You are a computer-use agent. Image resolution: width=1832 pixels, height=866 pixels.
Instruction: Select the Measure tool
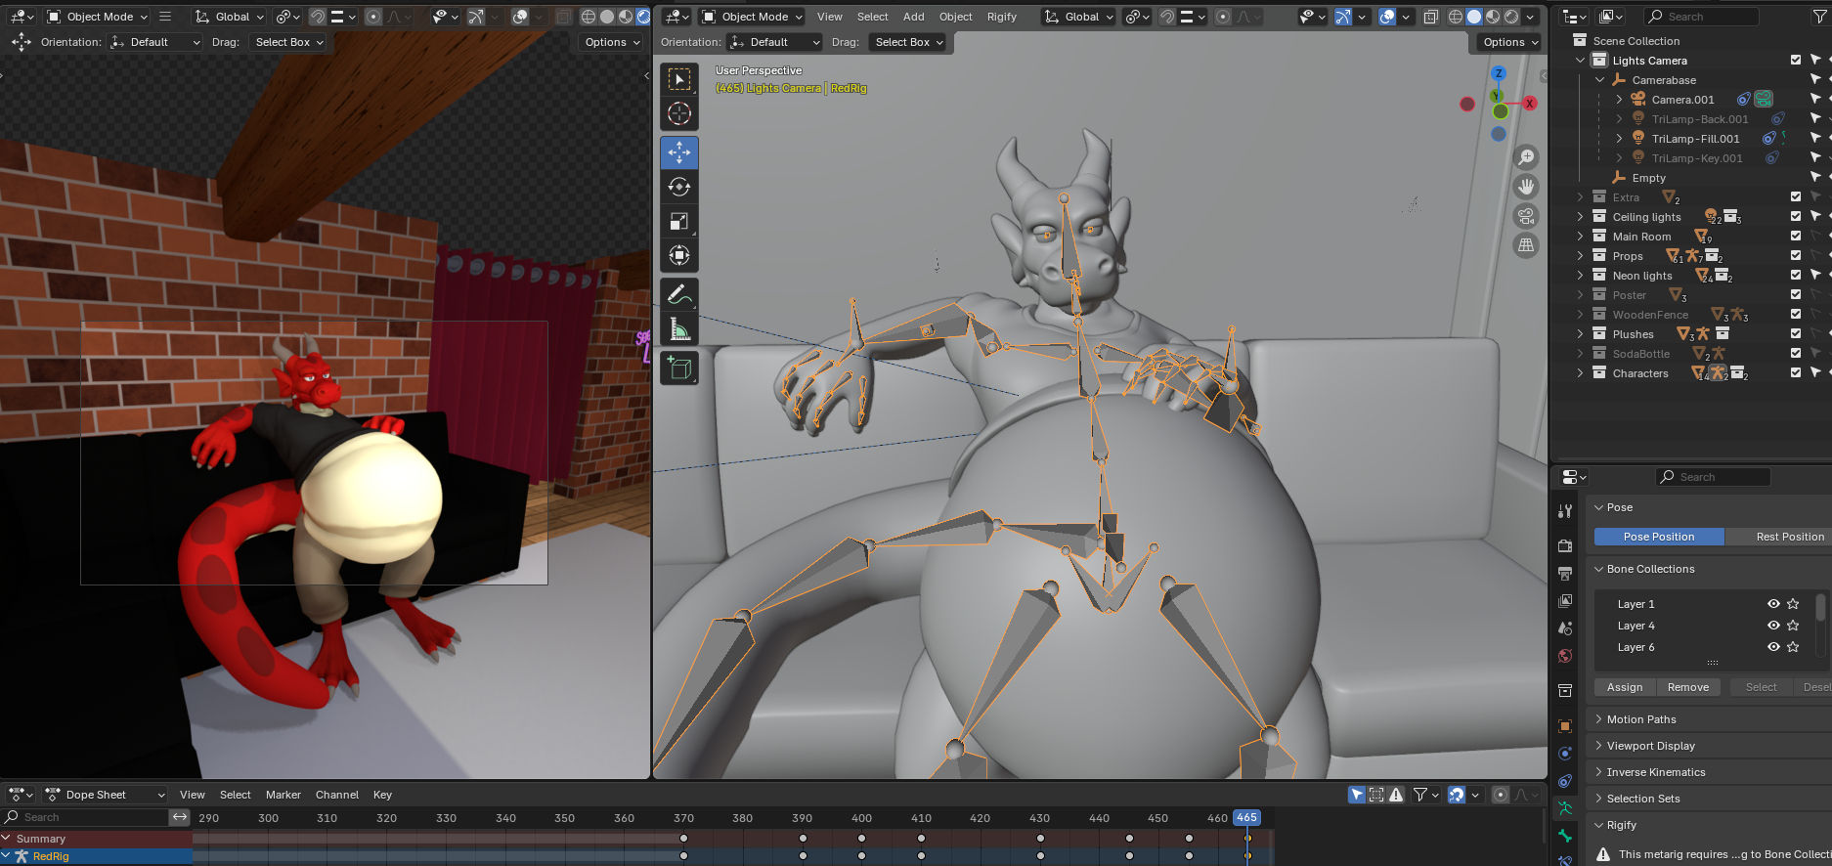[x=679, y=329]
